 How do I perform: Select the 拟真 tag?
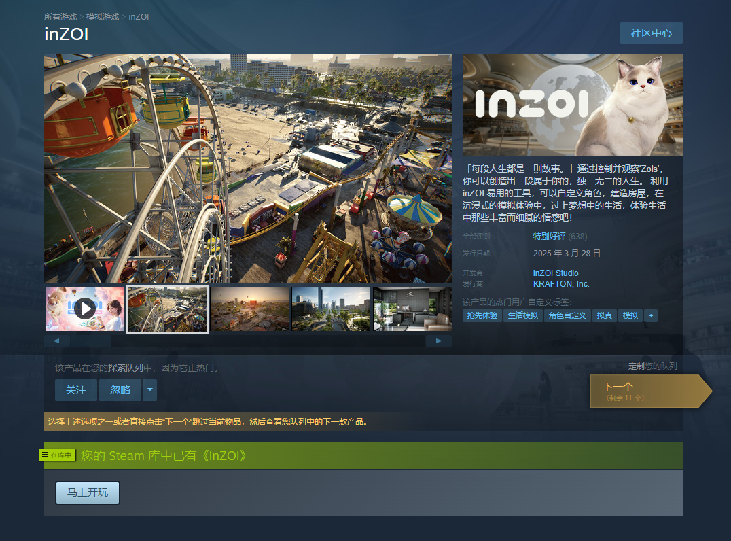604,316
